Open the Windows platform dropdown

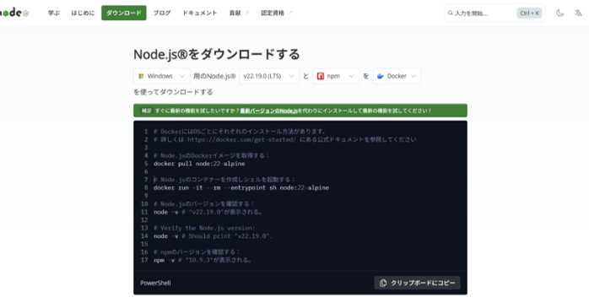(x=162, y=76)
